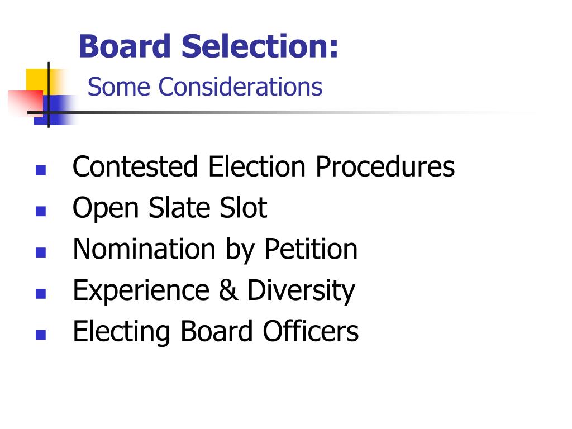
Task: Click the word 'Officers' in the last bullet
Action: pos(311,331)
